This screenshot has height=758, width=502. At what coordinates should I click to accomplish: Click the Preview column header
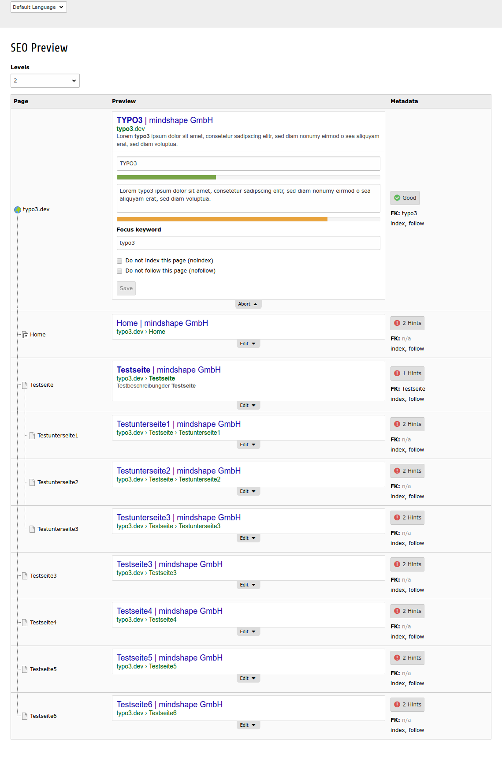[x=124, y=101]
